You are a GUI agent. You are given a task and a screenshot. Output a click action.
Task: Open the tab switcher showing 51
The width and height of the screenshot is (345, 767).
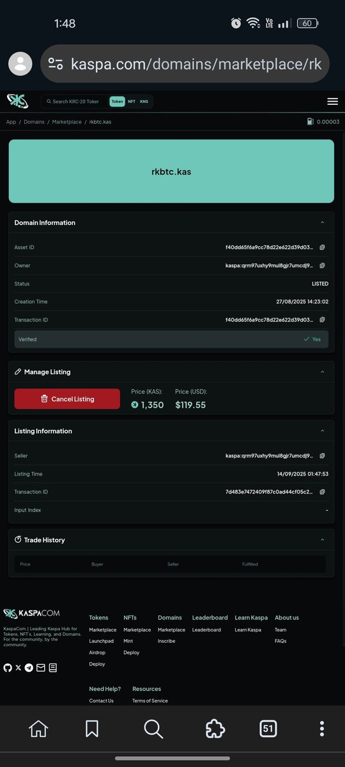tap(268, 728)
